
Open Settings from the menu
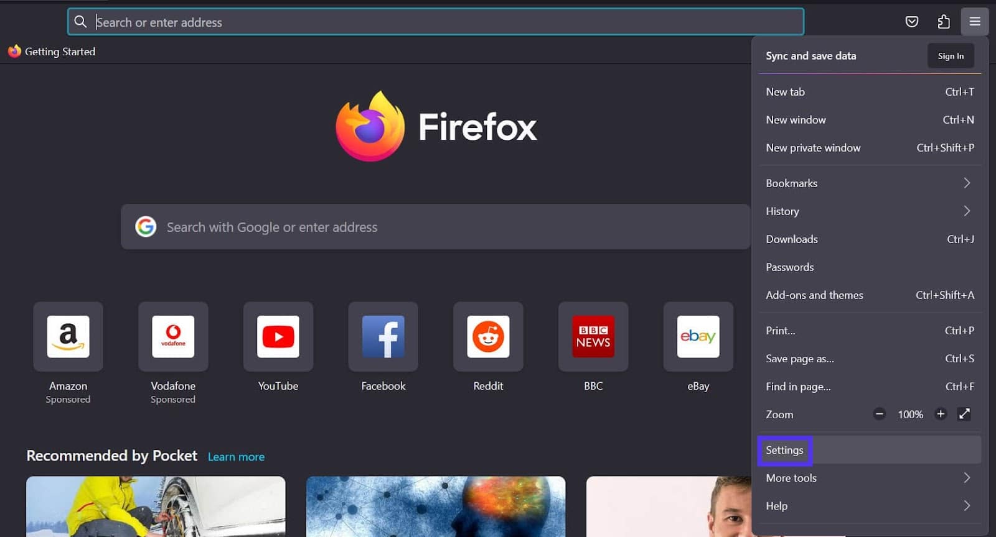coord(870,449)
